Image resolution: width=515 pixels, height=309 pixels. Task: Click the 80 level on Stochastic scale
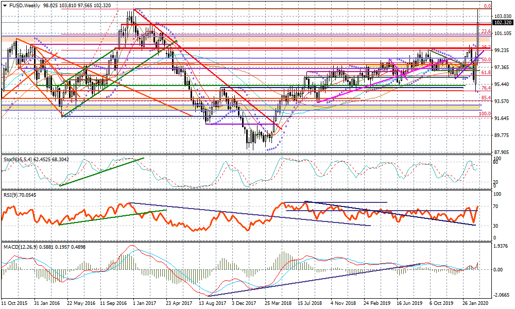pyautogui.click(x=496, y=162)
